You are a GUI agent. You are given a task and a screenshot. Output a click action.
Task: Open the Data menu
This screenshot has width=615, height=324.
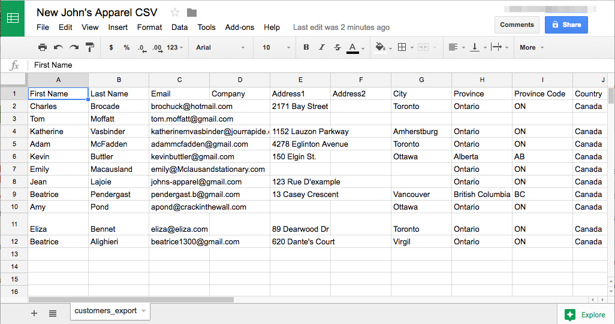coord(179,27)
